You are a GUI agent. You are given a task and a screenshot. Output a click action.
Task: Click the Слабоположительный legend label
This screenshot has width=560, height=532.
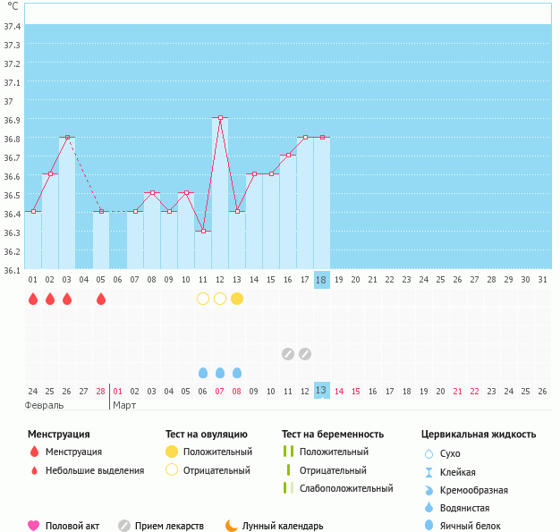click(x=346, y=488)
